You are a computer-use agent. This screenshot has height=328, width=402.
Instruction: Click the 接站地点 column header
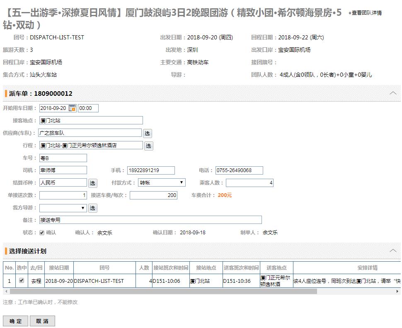(x=206, y=268)
